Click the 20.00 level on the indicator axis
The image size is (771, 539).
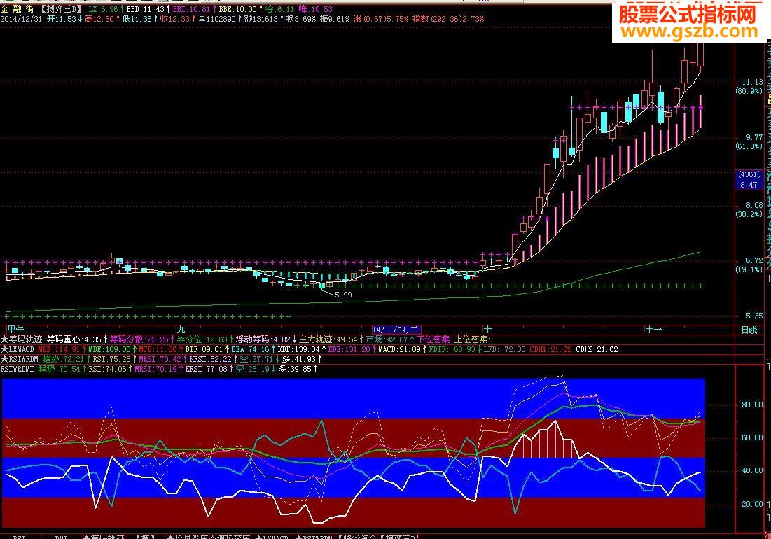752,504
